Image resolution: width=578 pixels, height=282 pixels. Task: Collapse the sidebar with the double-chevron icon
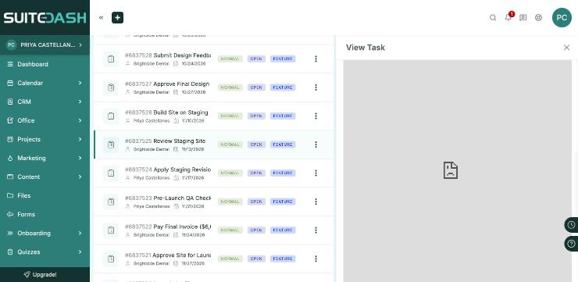[101, 17]
